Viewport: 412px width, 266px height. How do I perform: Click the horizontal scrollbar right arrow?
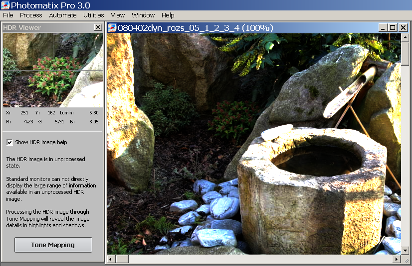397,259
